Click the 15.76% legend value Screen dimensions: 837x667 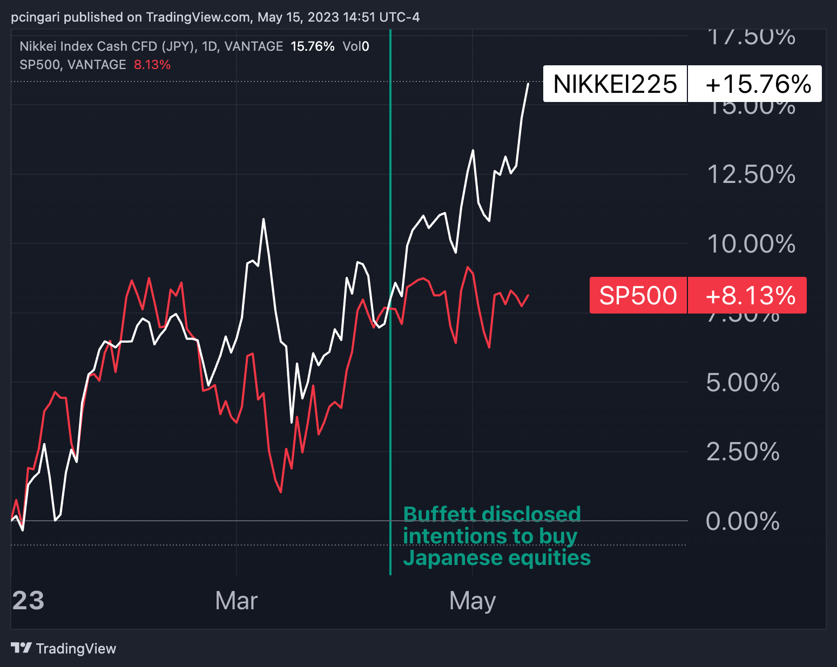pos(313,46)
